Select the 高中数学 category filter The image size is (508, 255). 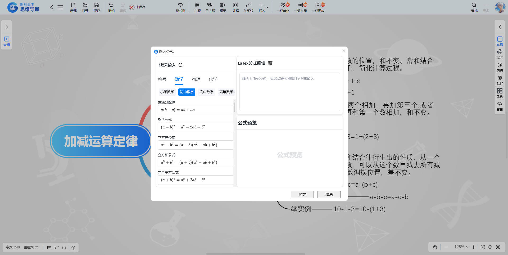click(x=206, y=92)
